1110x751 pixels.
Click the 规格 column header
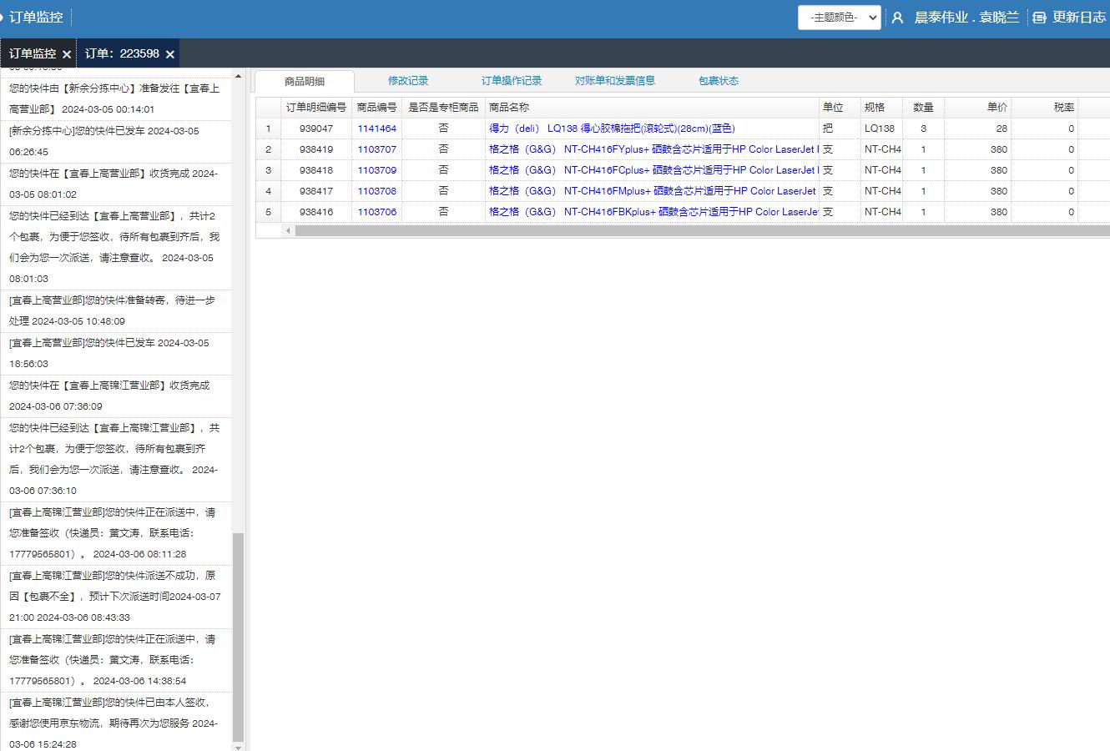[x=881, y=108]
